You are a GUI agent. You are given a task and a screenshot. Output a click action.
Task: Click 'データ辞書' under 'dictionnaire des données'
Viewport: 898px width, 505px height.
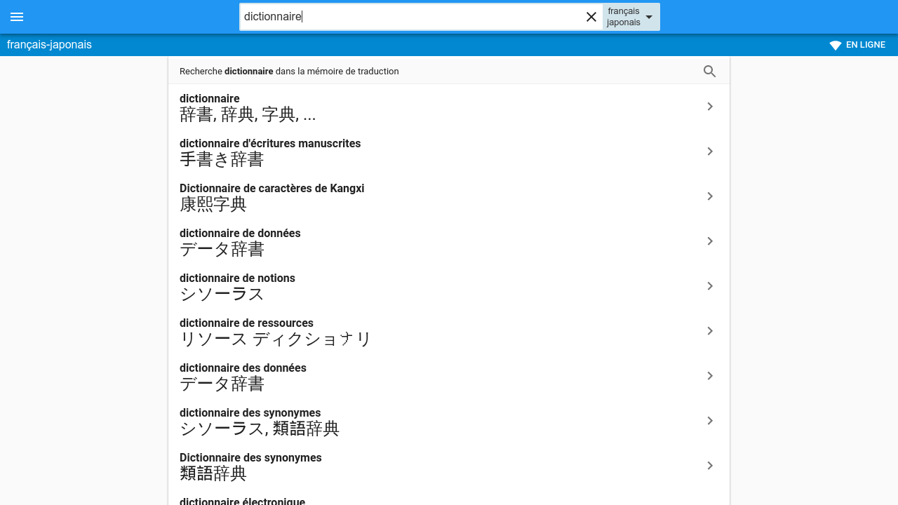pos(222,384)
